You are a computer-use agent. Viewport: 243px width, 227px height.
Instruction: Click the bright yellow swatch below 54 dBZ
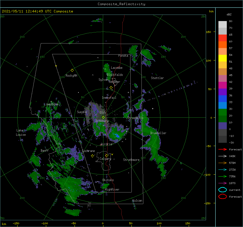coord(222,58)
